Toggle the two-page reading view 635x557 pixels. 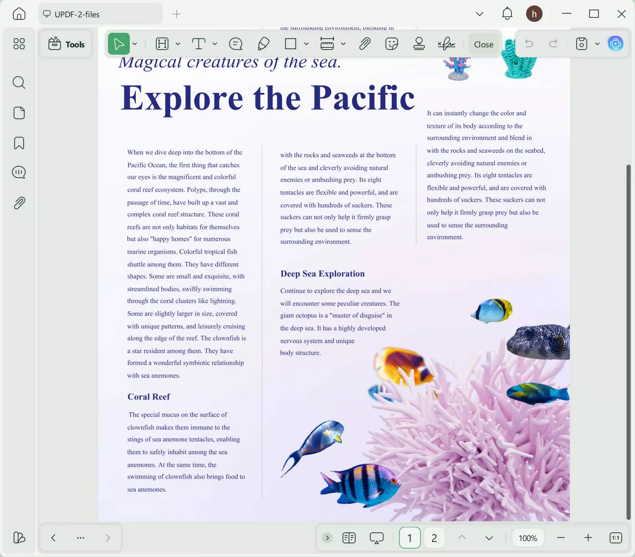point(349,538)
